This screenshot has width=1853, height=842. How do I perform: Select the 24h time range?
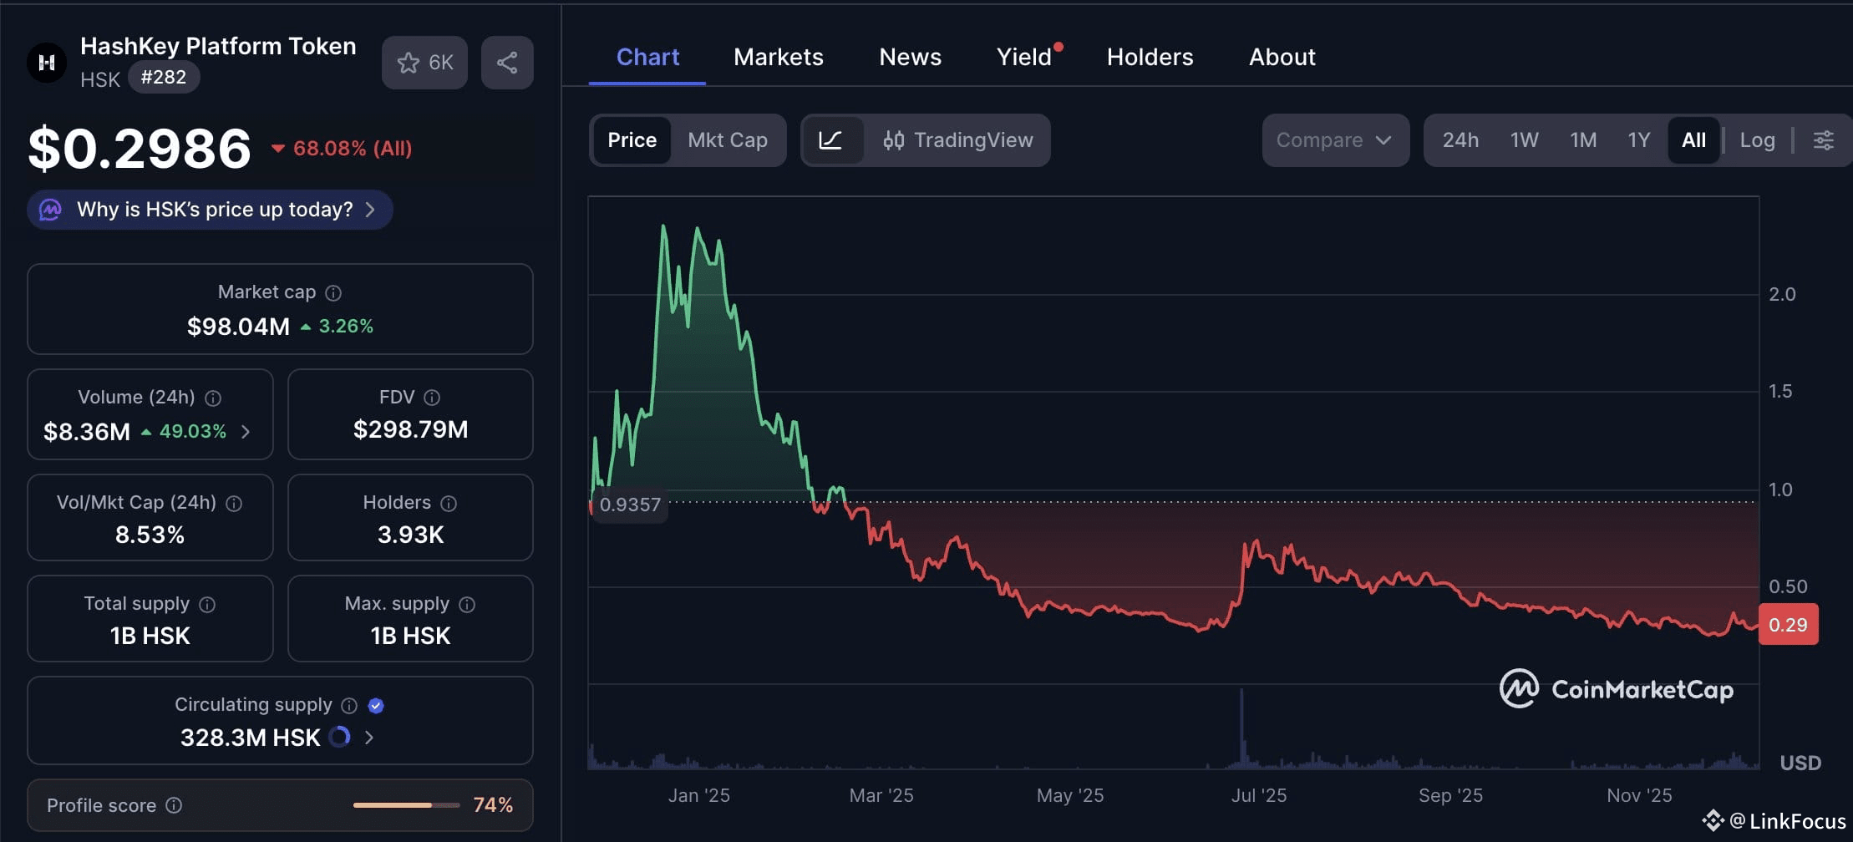(1460, 140)
